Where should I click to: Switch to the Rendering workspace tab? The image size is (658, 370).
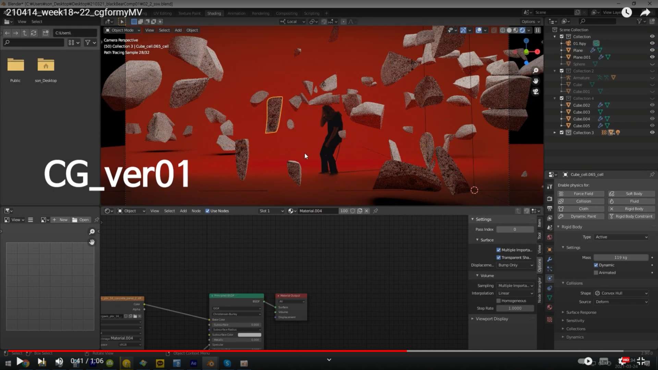pyautogui.click(x=260, y=13)
